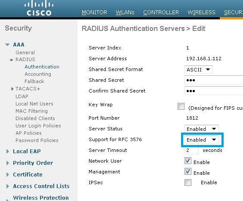
Task: Select TACACS+ in the sidebar
Action: point(28,89)
